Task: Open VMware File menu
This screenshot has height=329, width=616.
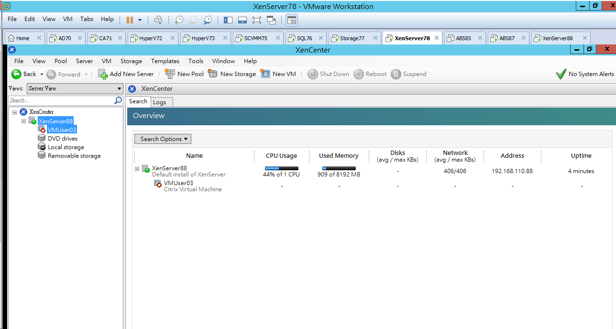Action: [12, 19]
